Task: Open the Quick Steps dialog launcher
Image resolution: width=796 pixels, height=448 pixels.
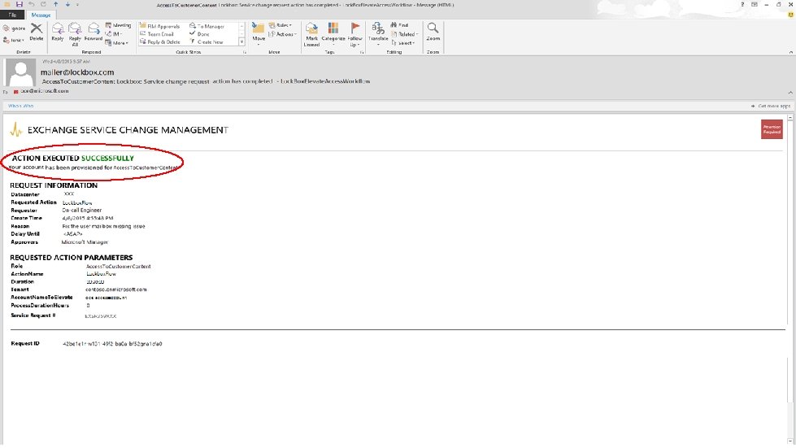Action: coord(244,52)
